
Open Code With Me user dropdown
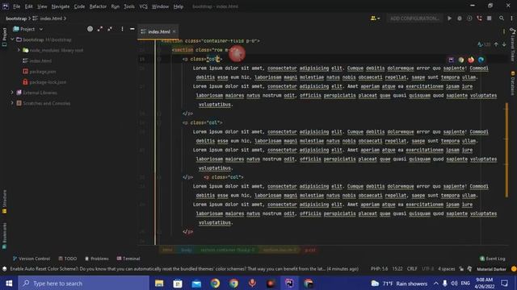pos(375,19)
